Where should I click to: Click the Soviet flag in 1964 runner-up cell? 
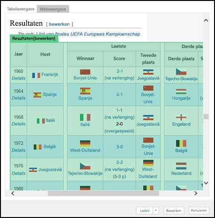[148, 88]
